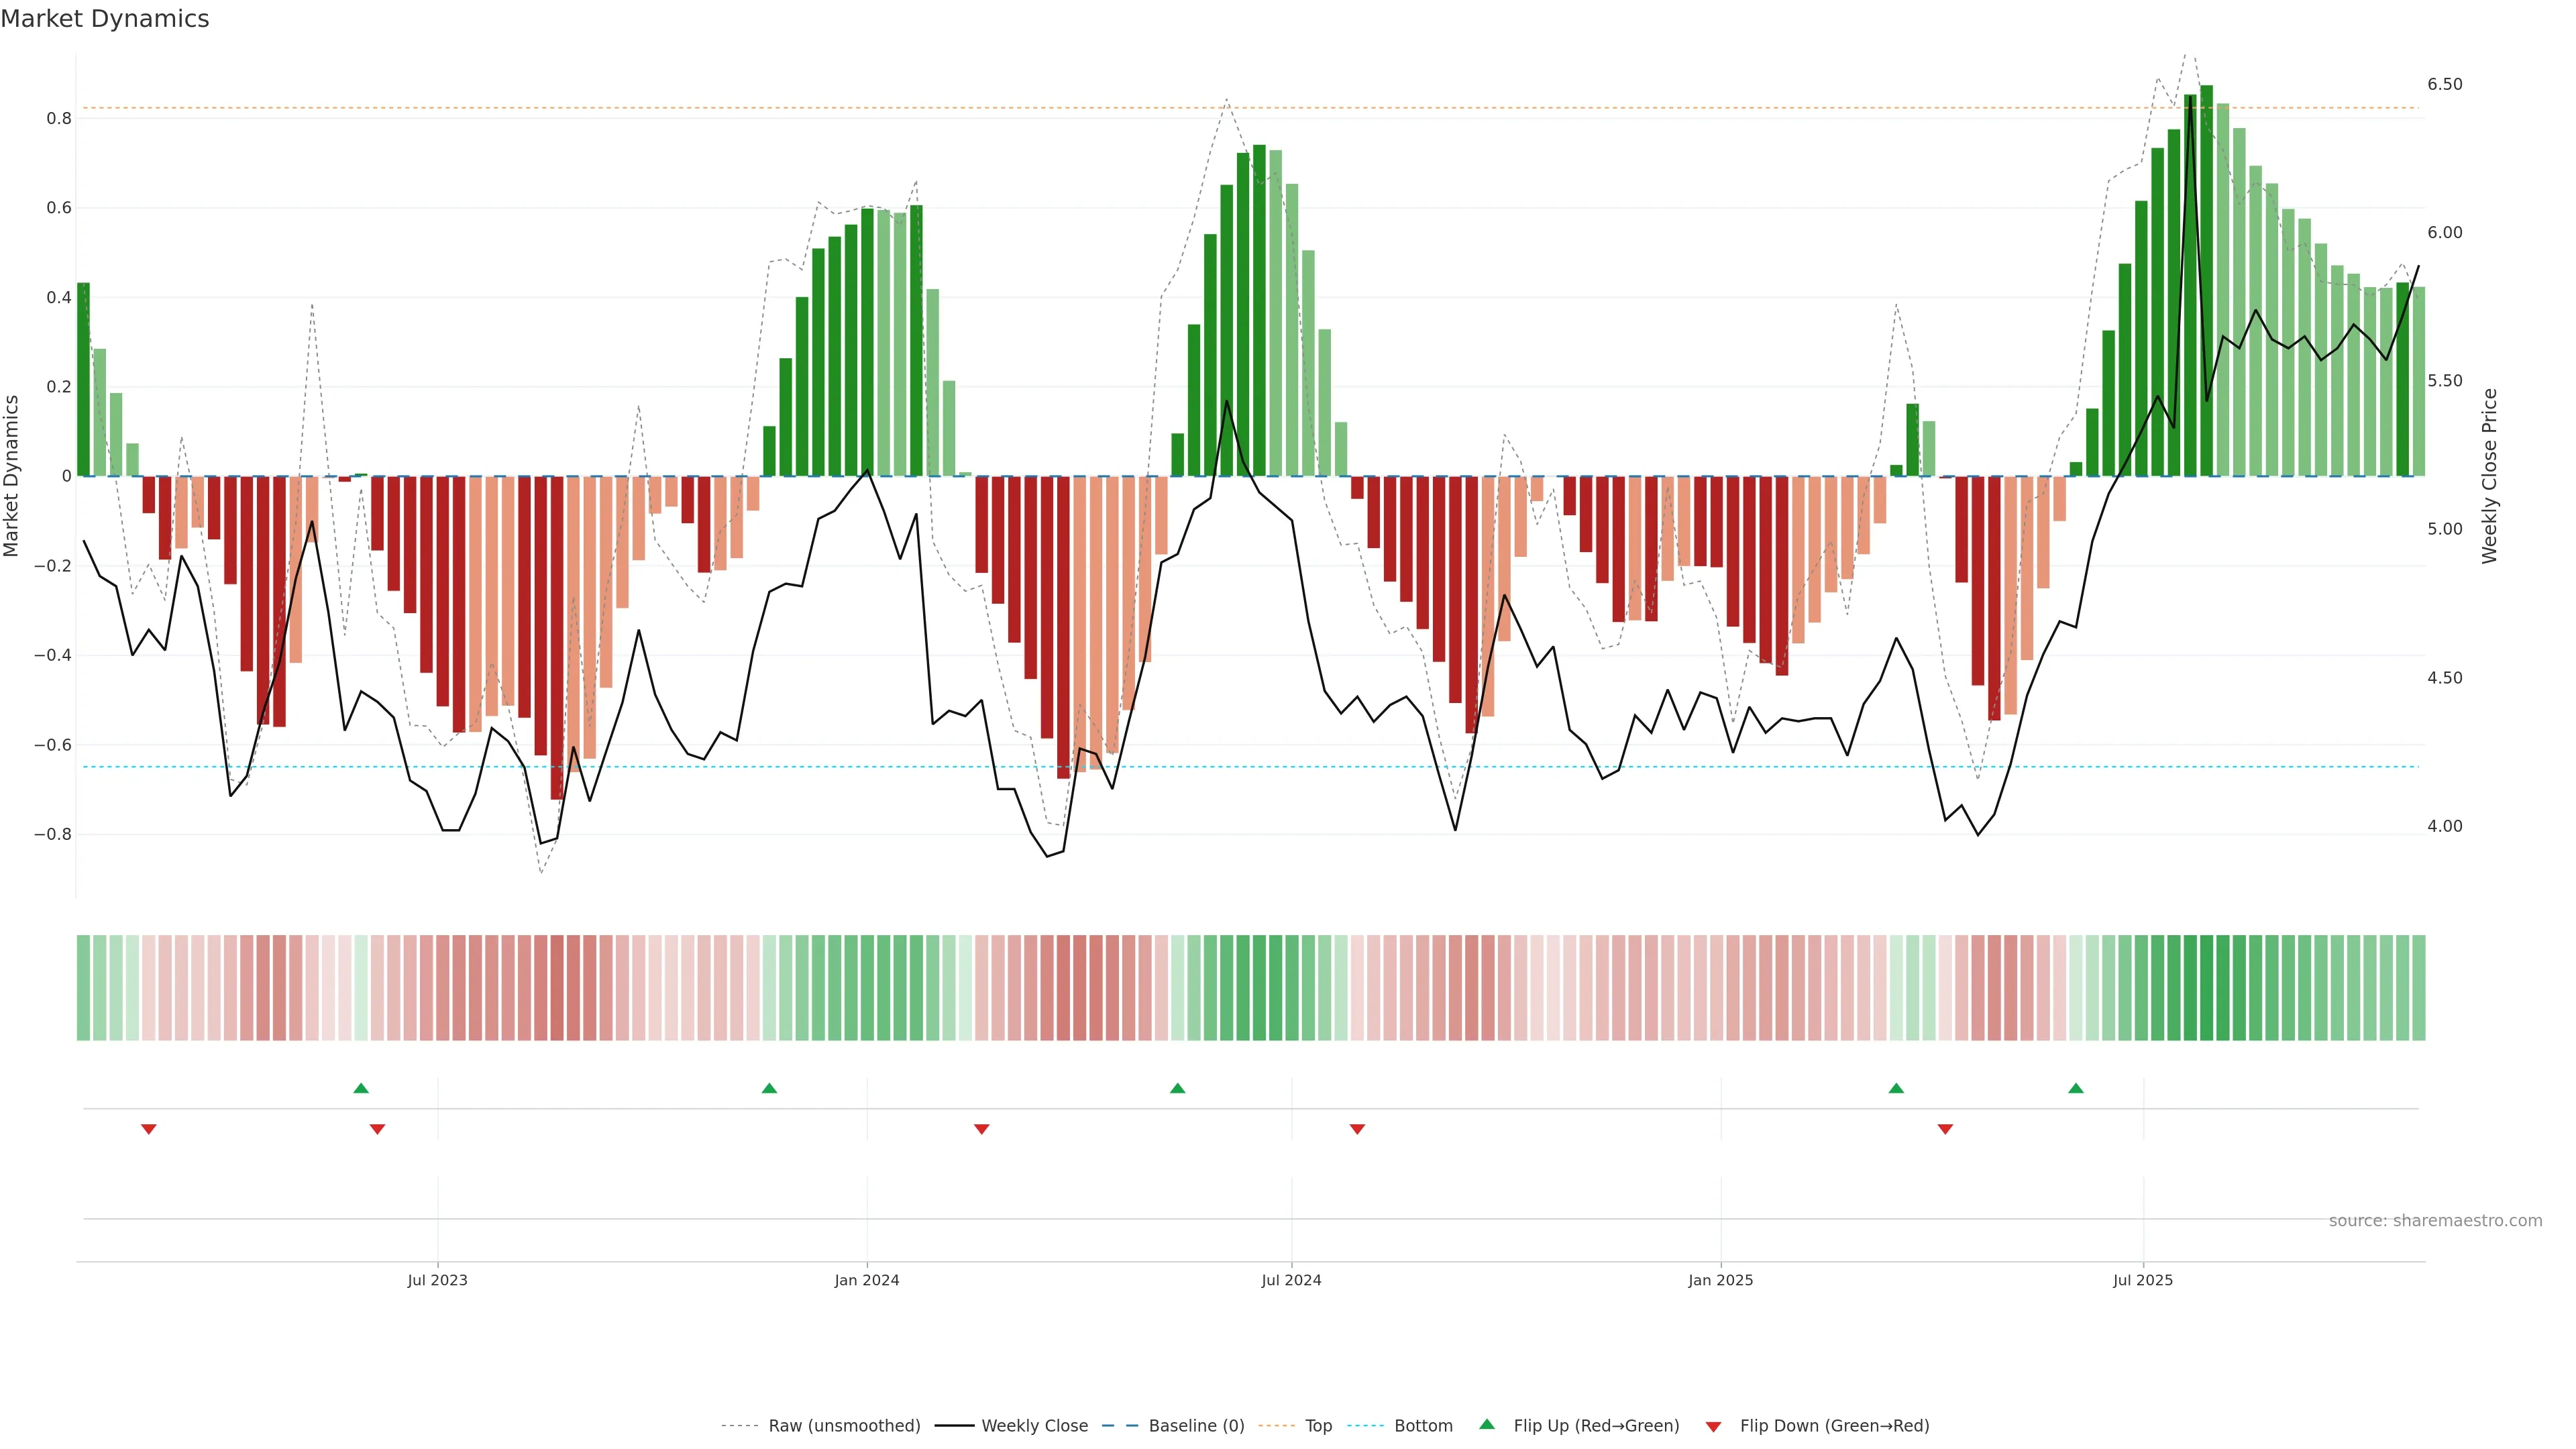This screenshot has height=1449, width=2576.
Task: Toggle the Baseline (0) legend entry
Action: coord(1196,1425)
